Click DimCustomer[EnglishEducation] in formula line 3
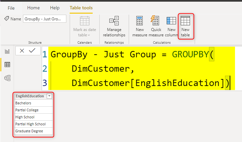Screen dimensions: 242x142 pos(148,83)
